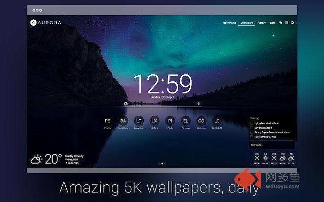Open the CO shortcut circle
324x202 pixels.
(201, 121)
